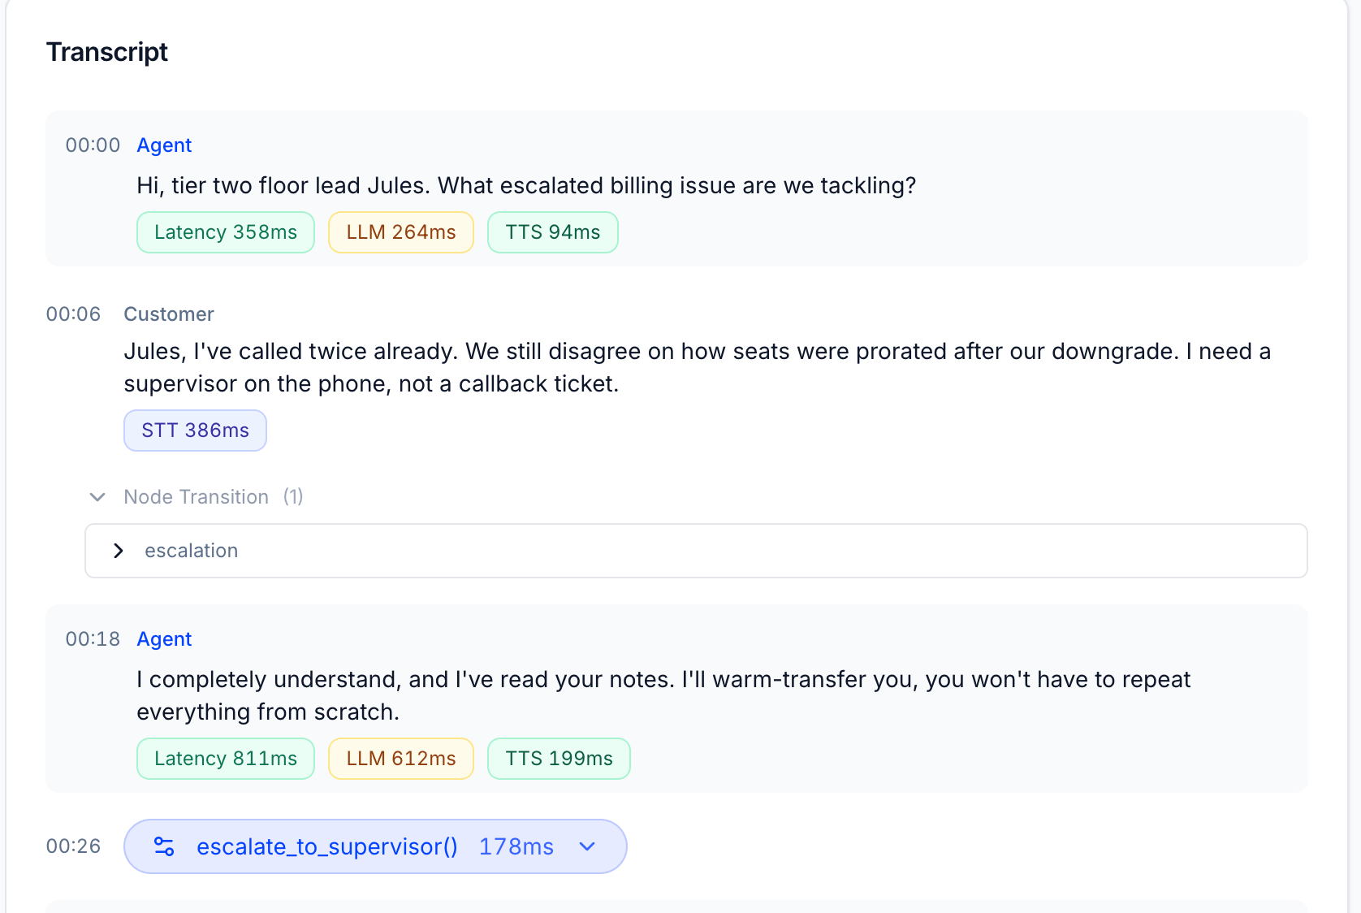1361x913 pixels.
Task: Expand the escalate_to_supervisor() dropdown chevron
Action: (587, 846)
